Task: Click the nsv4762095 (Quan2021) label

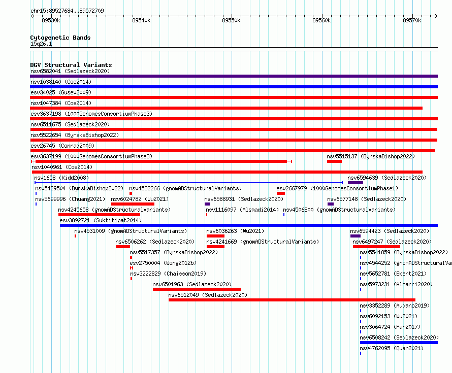Action: (392, 348)
